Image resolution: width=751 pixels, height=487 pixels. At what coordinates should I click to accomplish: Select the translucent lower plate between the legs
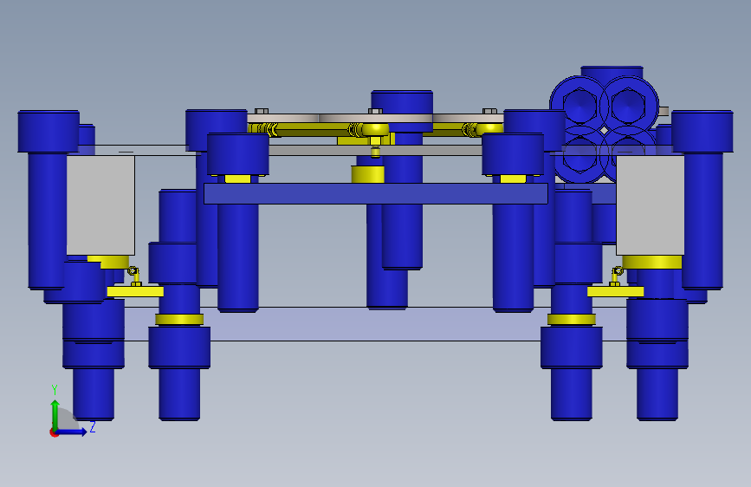coord(374,324)
